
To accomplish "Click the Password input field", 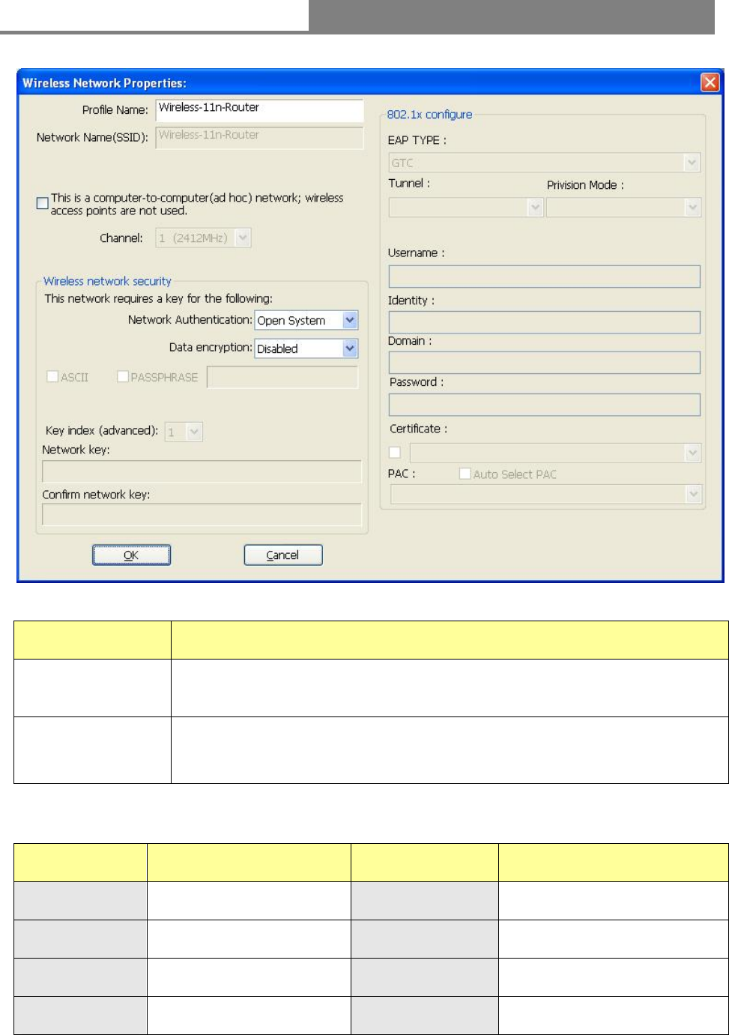I will coord(545,405).
